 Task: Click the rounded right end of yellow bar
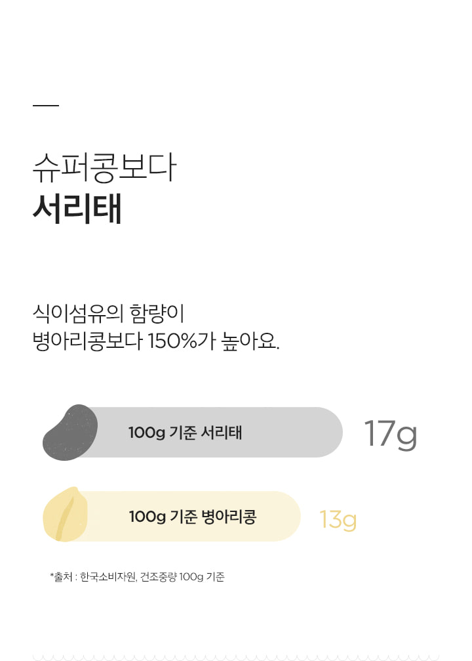(x=287, y=516)
